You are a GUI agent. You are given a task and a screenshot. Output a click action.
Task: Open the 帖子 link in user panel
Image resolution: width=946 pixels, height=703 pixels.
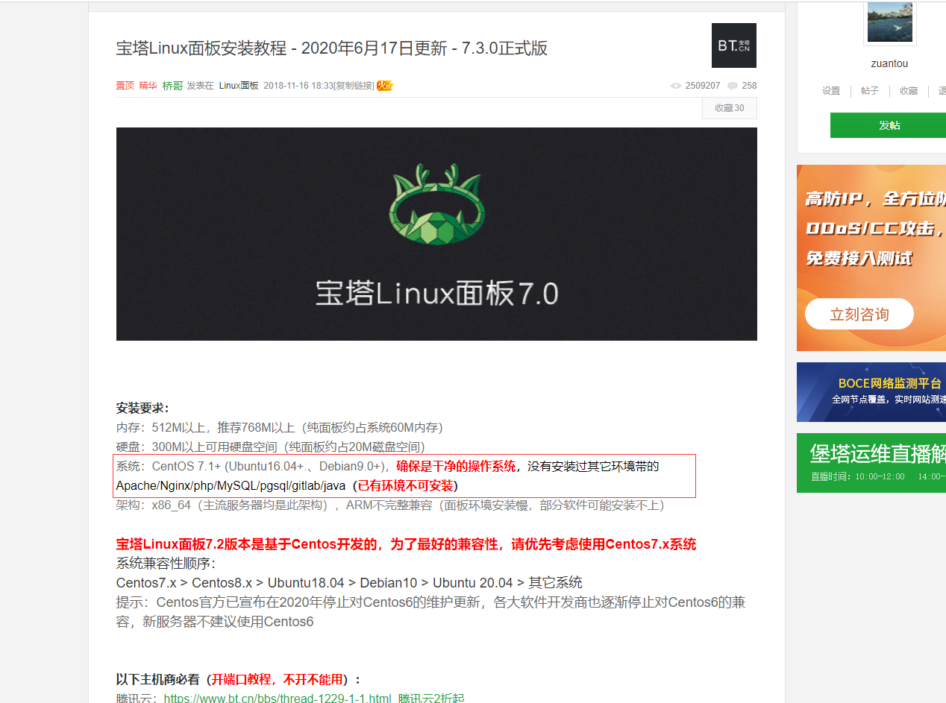pos(870,91)
